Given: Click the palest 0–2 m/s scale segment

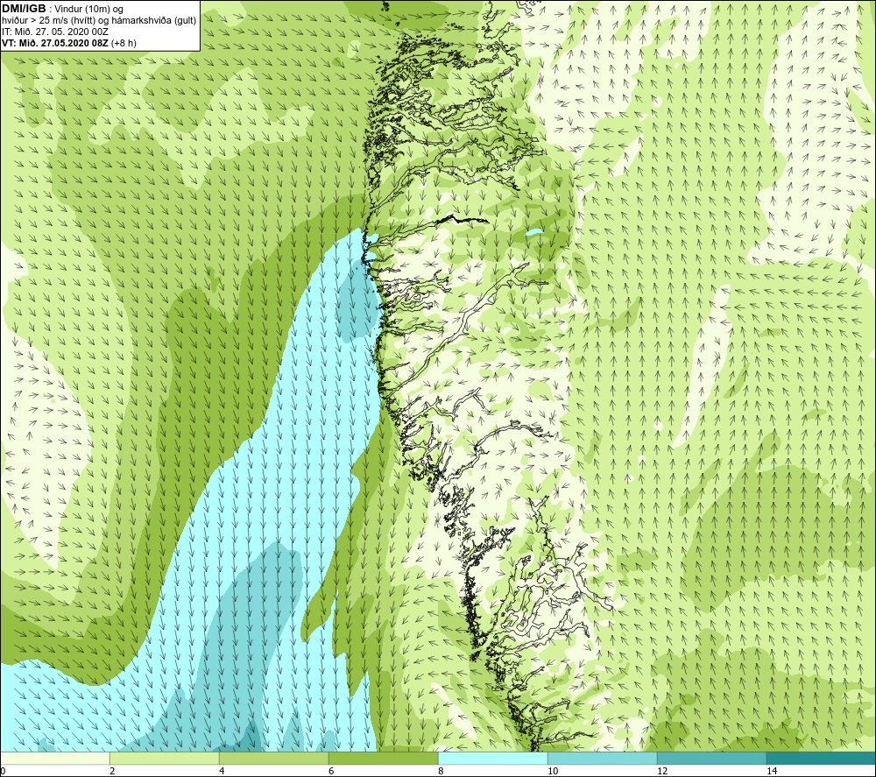Looking at the screenshot, I should (54, 759).
